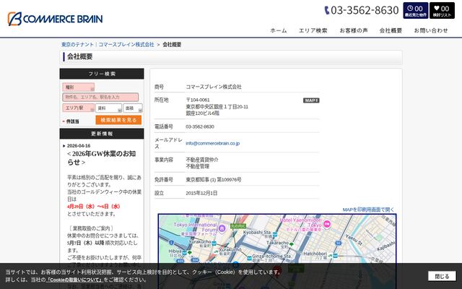This screenshot has height=289, width=462.
Task: Click the 更新情報 panel header
Action: pos(102,134)
